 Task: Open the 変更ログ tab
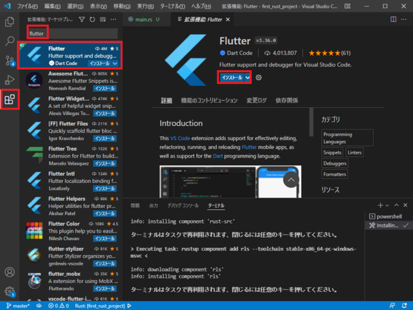coord(256,101)
